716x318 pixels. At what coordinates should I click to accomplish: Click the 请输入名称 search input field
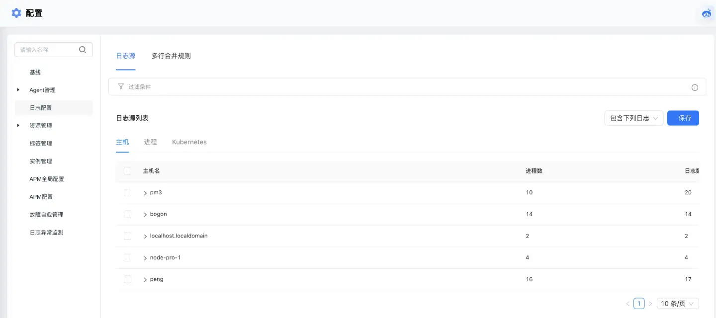[47, 50]
